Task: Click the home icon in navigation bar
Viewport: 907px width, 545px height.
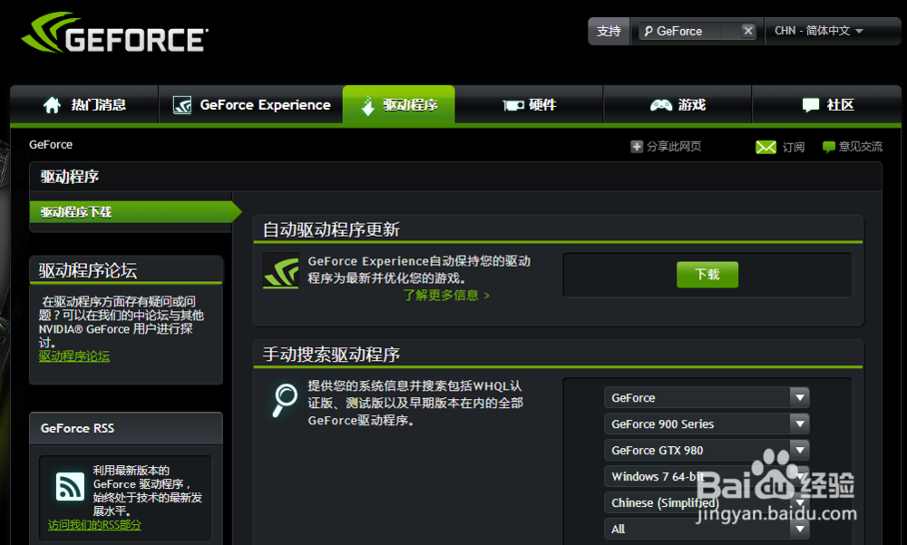Action: [x=52, y=104]
